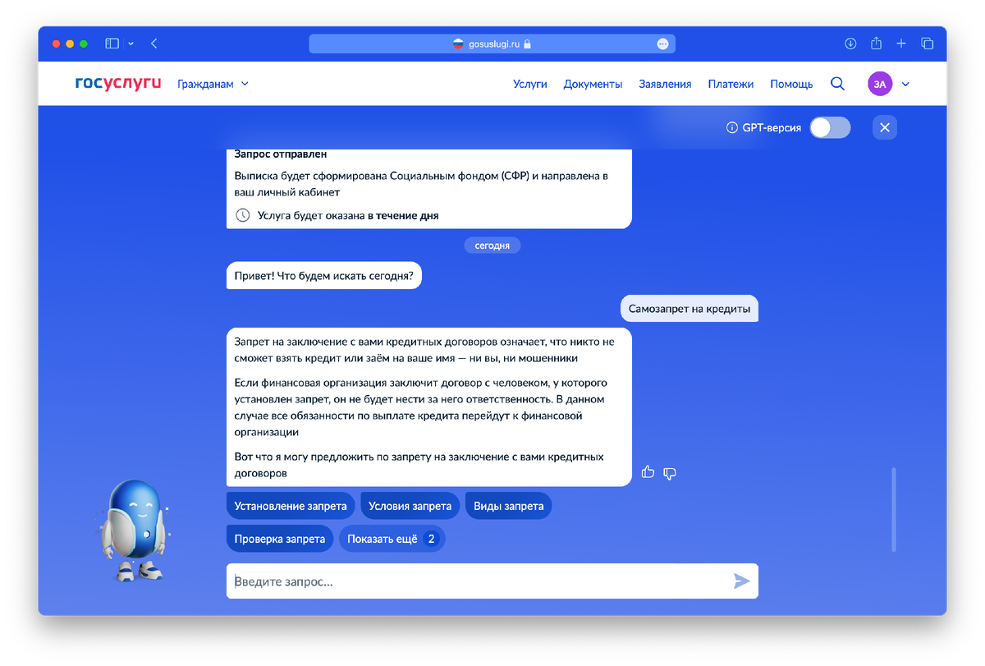Click the Показать ещё button
The height and width of the screenshot is (666, 985).
pos(392,538)
